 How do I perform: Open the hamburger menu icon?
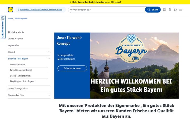pos(180,10)
